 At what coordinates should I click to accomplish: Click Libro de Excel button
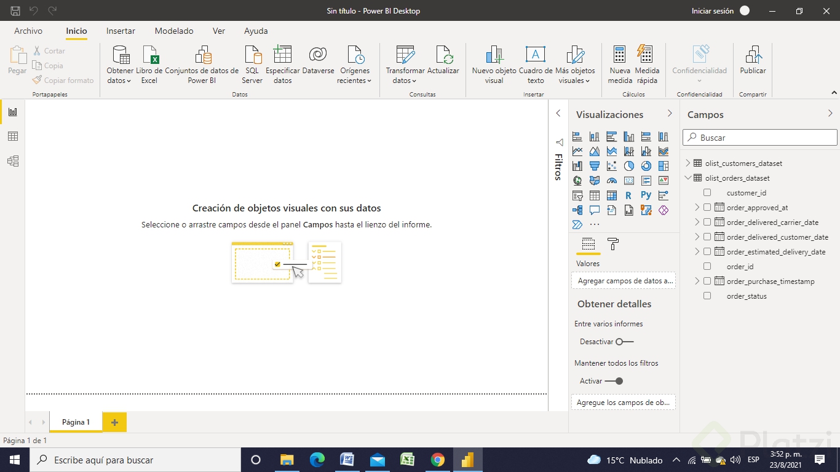tap(149, 65)
